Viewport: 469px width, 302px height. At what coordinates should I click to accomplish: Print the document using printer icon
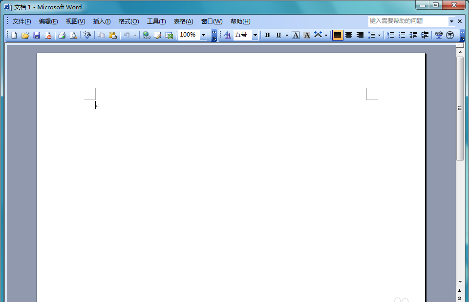pos(62,35)
